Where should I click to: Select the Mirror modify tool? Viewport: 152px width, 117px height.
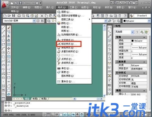click(9, 36)
